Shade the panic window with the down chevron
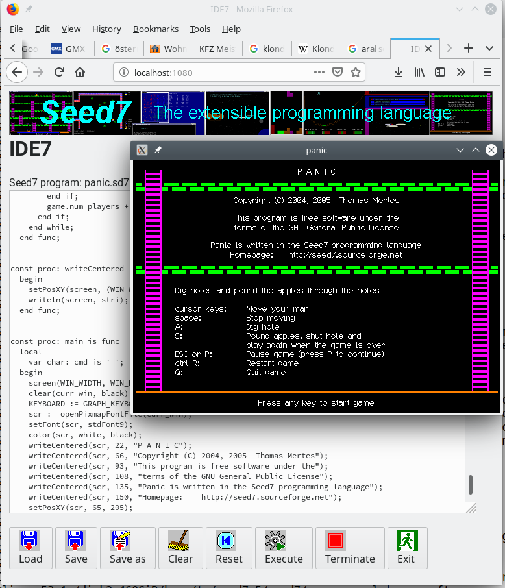This screenshot has height=588, width=505. click(460, 150)
